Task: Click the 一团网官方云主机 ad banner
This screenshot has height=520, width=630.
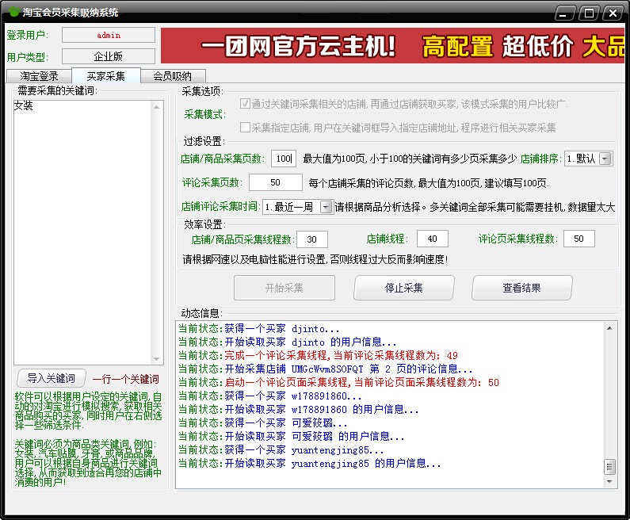Action: (x=392, y=45)
